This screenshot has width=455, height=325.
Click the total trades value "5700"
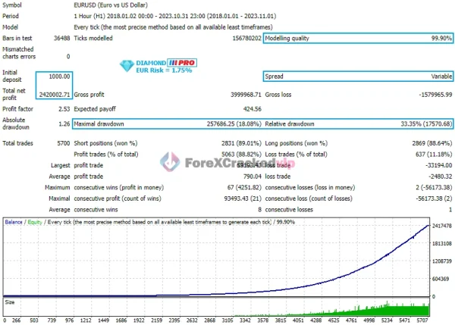pyautogui.click(x=64, y=143)
